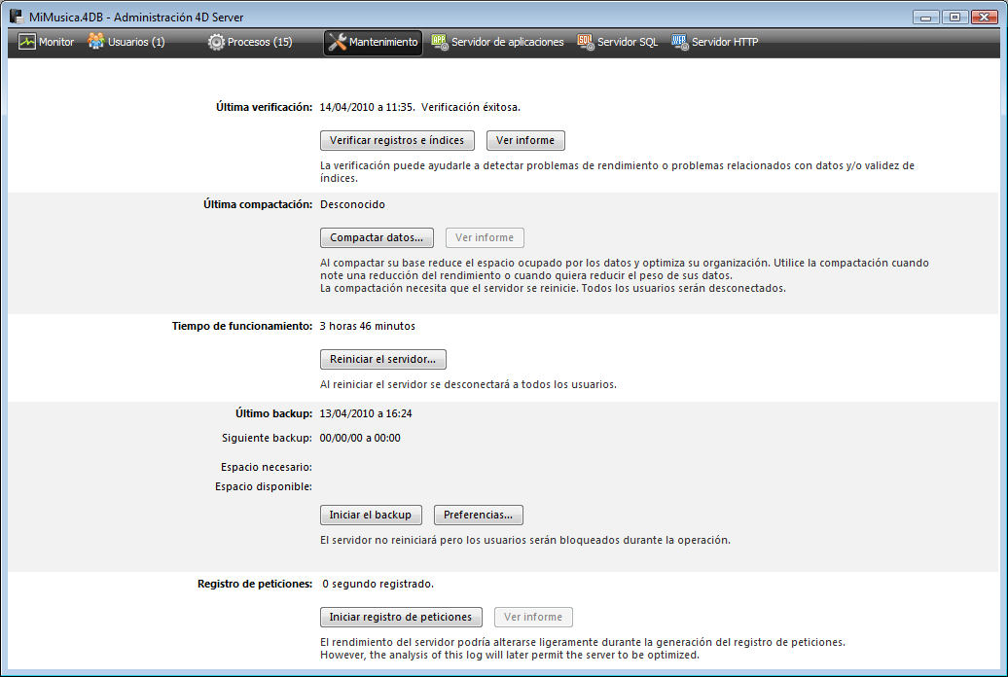Click Reiniciar el servidor... button
This screenshot has height=677, width=1008.
pos(382,359)
